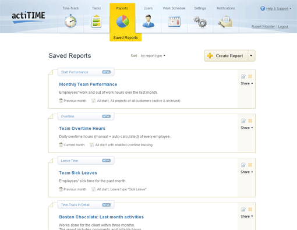The height and width of the screenshot is (230, 297).
Task: Click the plus icon on Create Report
Action: (210, 56)
